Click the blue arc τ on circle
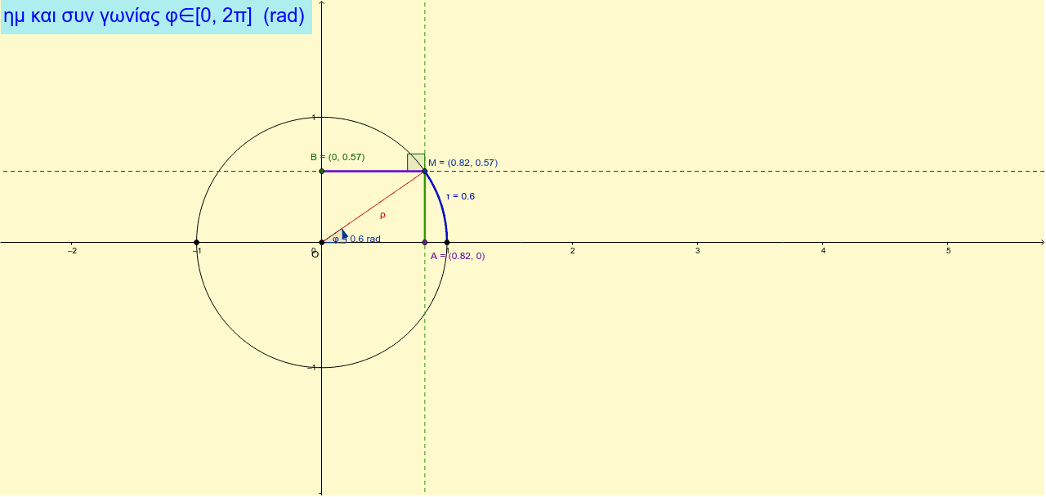The image size is (1046, 497). point(440,204)
